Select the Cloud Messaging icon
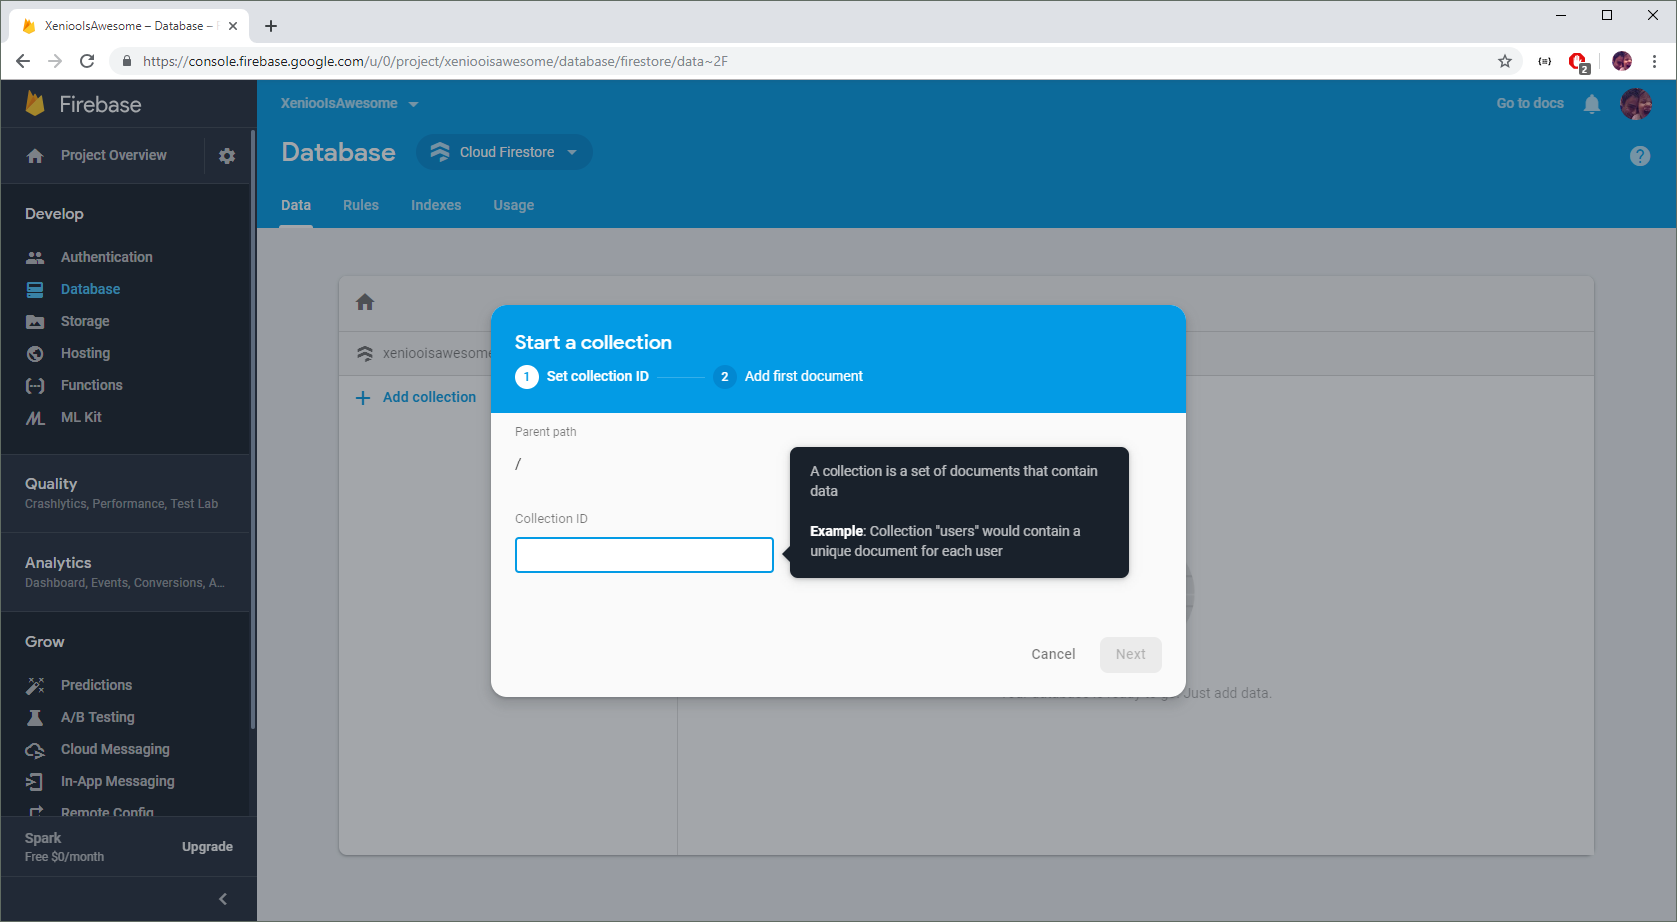Viewport: 1677px width, 922px height. click(35, 750)
